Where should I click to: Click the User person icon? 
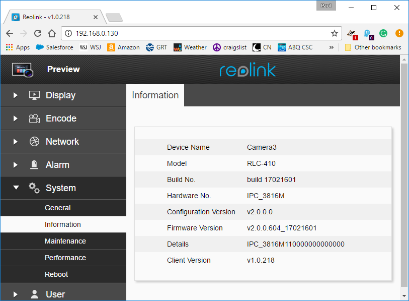pyautogui.click(x=34, y=294)
